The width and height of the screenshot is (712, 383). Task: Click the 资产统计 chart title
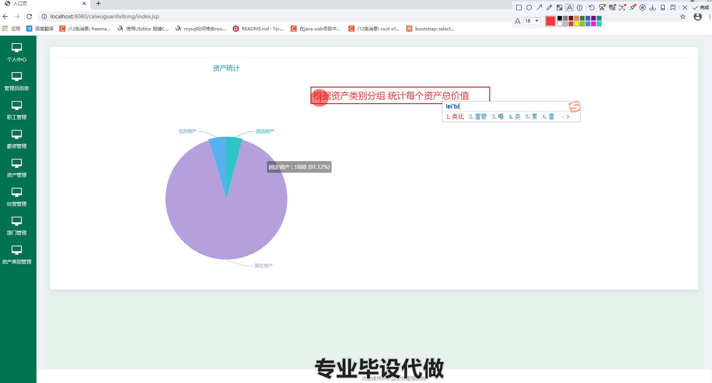[x=226, y=68]
